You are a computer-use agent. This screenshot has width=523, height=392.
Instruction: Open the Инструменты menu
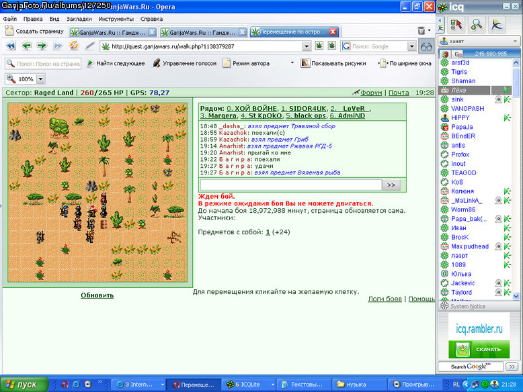point(116,19)
